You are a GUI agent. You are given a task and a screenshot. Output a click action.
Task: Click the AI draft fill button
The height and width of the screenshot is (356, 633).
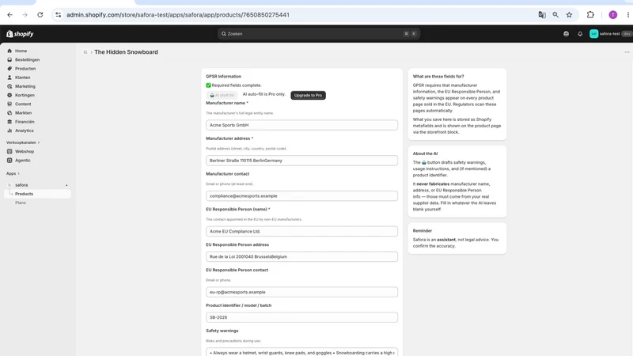tap(222, 95)
